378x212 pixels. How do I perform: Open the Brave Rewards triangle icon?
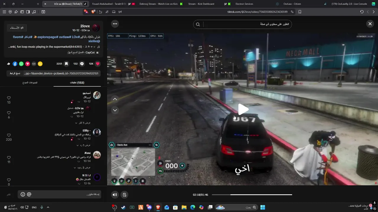[86, 12]
